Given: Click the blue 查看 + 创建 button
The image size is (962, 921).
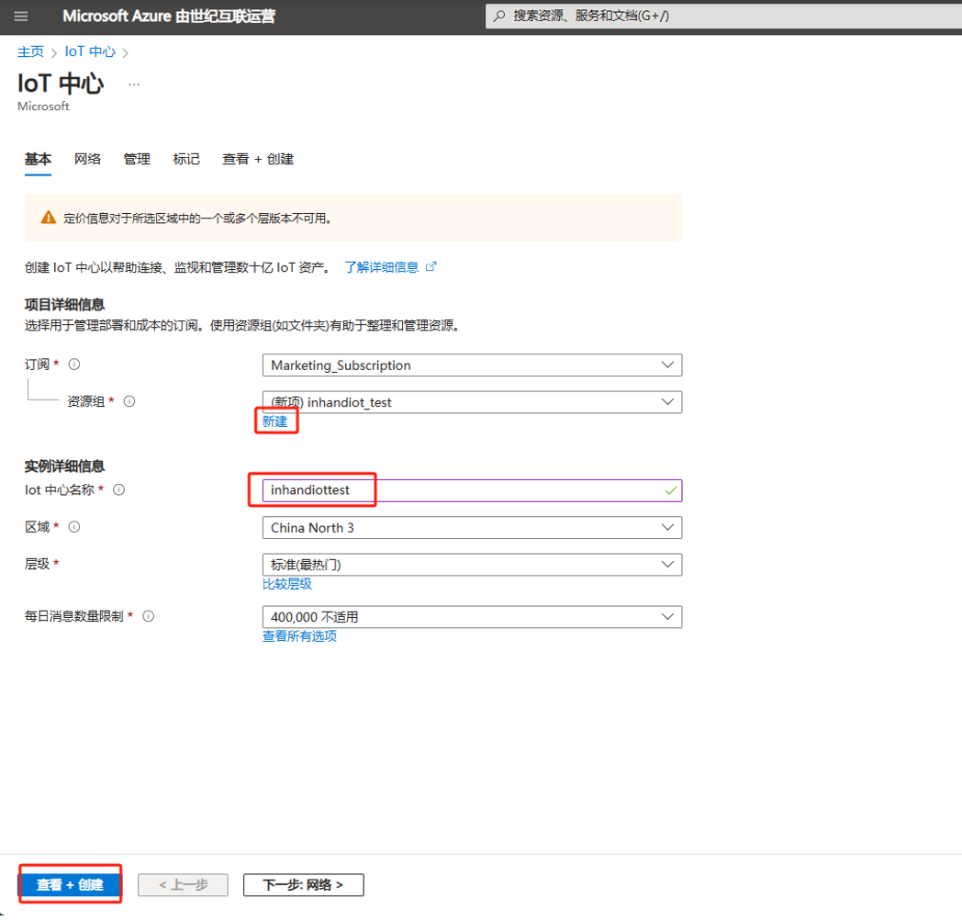Looking at the screenshot, I should point(70,885).
